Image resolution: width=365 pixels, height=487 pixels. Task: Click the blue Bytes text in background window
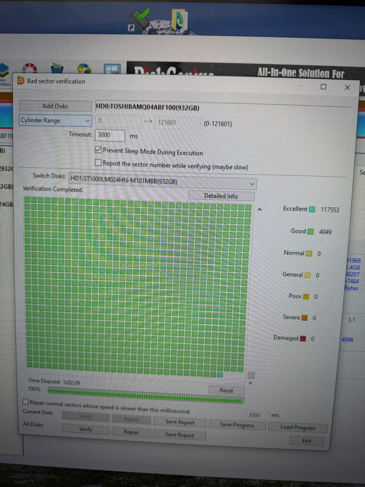[351, 288]
